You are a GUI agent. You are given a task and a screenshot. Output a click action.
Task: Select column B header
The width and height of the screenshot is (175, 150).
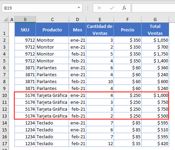click(25, 19)
